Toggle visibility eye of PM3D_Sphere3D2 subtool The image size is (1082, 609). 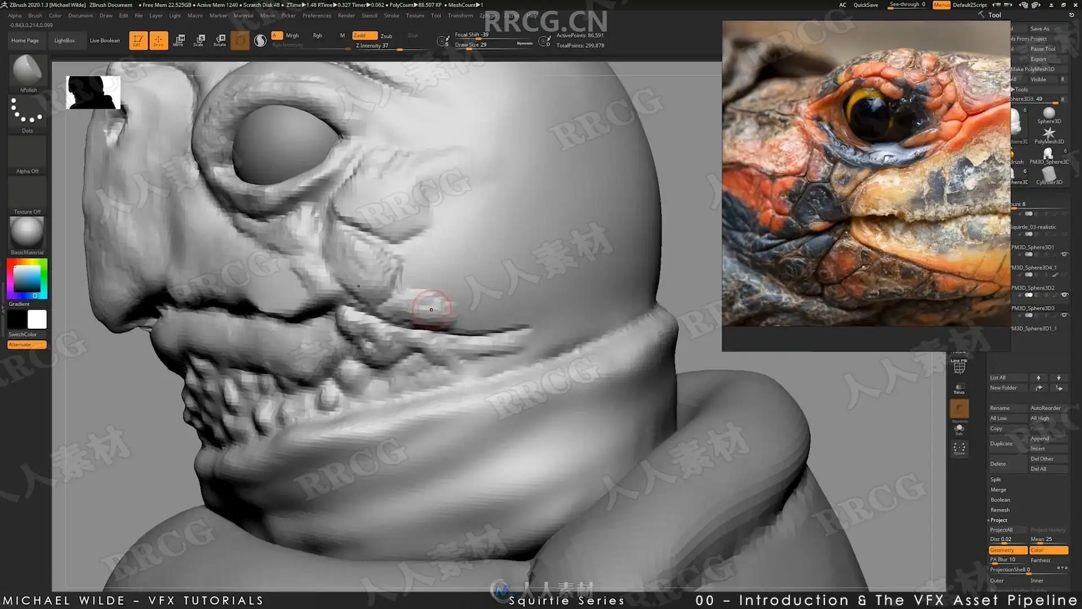(1065, 295)
